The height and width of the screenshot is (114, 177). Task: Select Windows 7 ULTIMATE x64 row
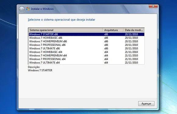[86, 63]
